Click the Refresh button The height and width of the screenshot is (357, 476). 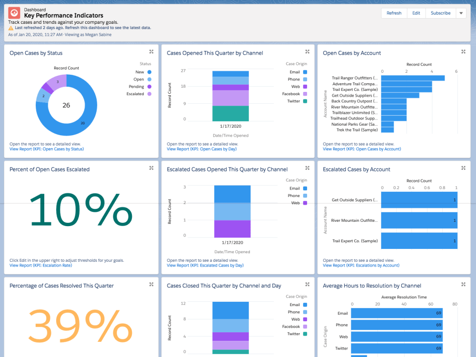click(x=394, y=13)
